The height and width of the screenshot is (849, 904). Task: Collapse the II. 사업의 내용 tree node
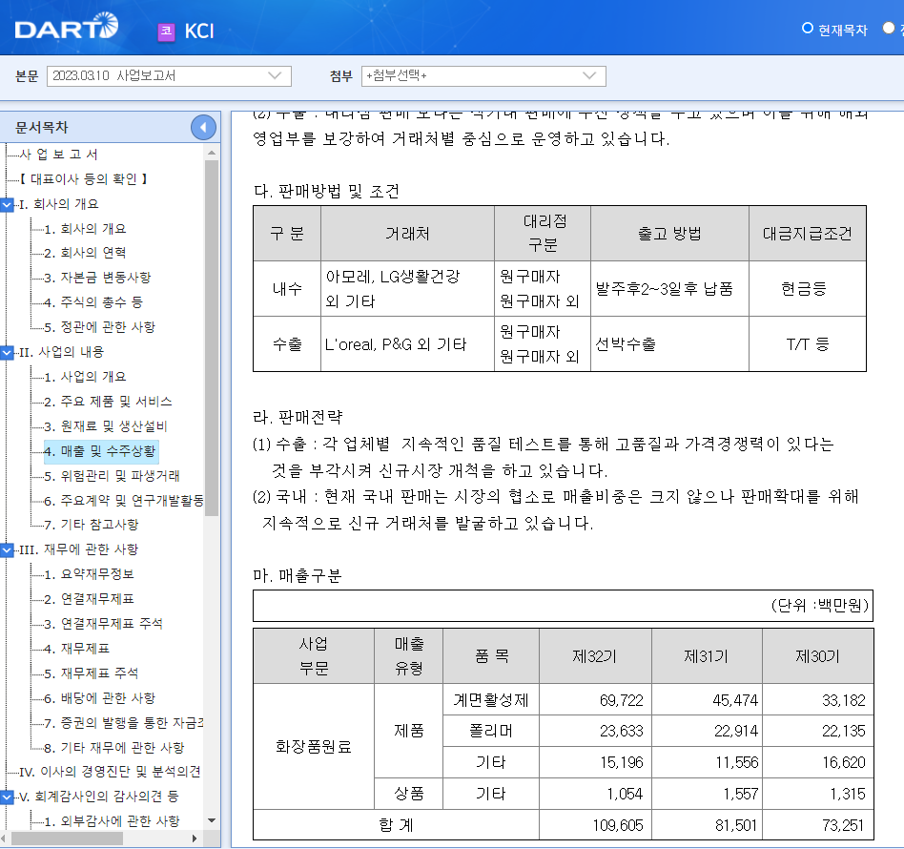click(x=7, y=352)
